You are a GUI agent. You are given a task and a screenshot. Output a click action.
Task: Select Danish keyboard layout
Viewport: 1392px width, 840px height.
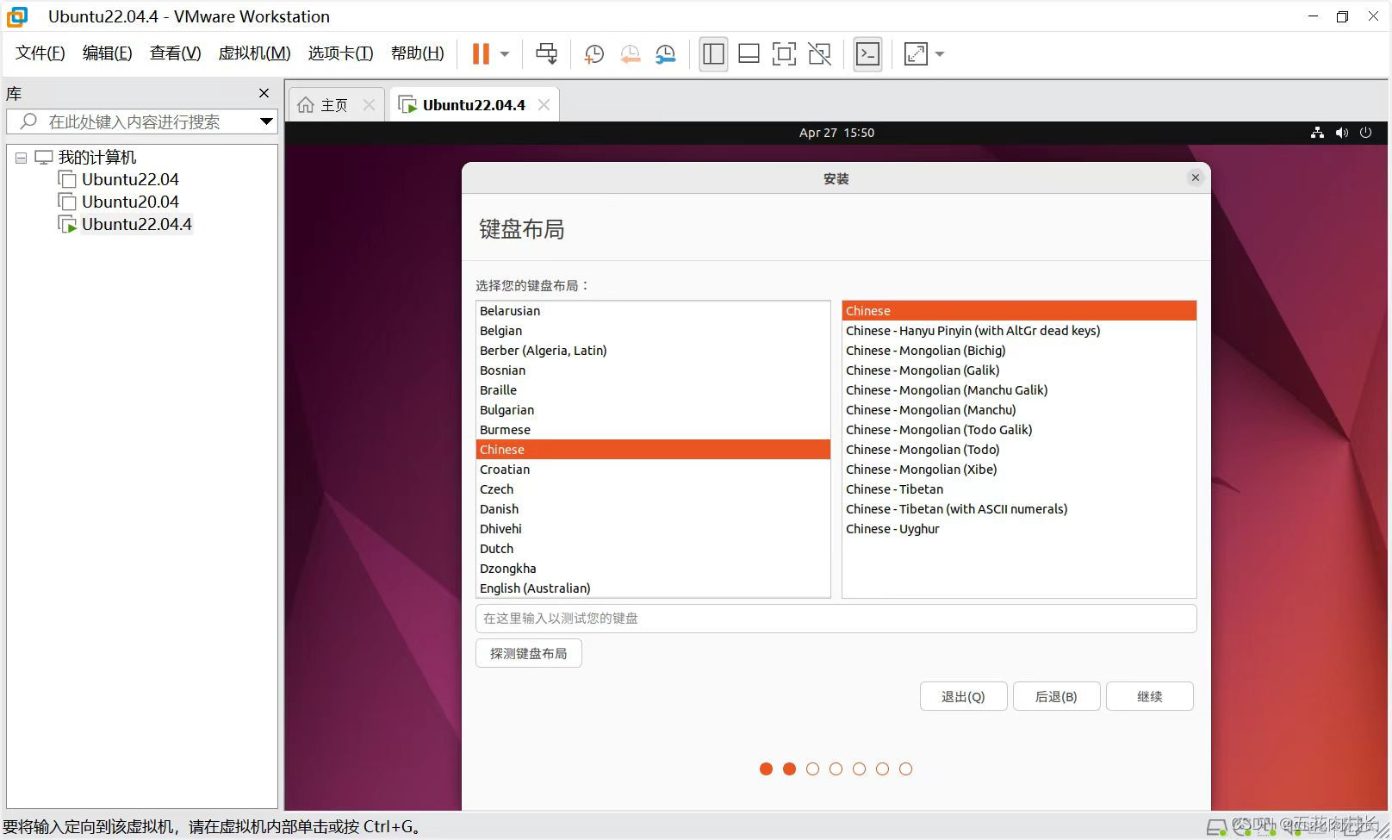652,509
